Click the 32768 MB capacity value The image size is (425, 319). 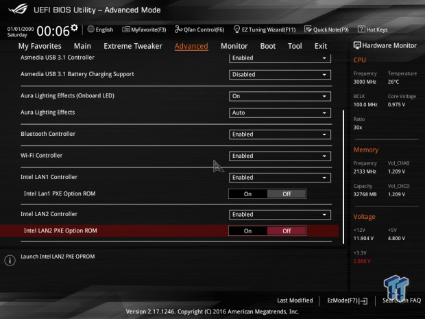[365, 194]
